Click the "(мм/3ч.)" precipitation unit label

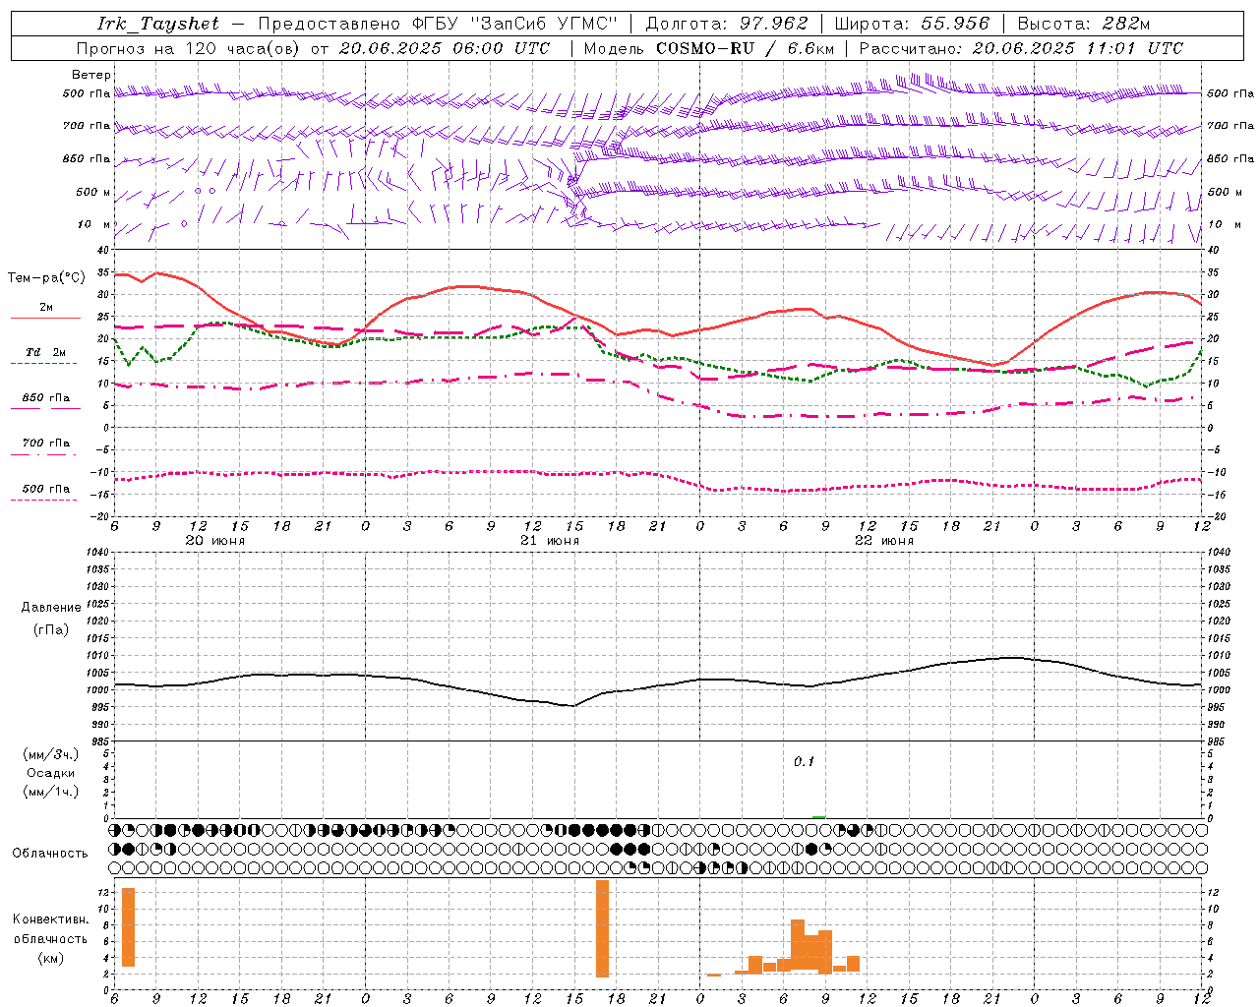[x=51, y=754]
